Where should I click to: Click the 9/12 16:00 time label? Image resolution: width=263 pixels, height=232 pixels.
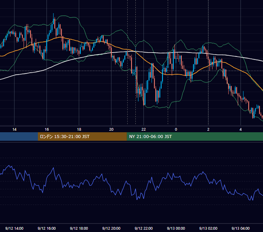pos(47,228)
